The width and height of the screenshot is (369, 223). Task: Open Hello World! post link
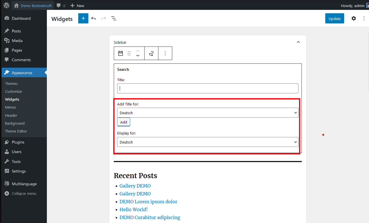[x=134, y=209]
